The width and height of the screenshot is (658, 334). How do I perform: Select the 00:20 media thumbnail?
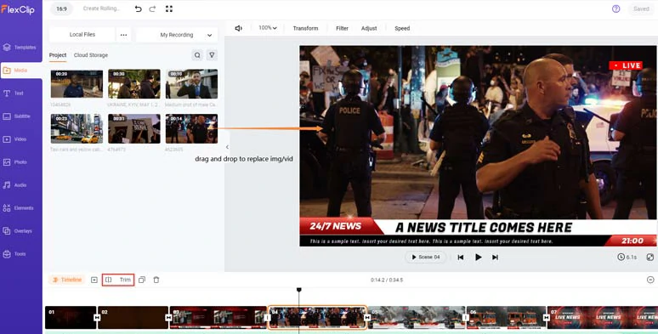[x=77, y=84]
